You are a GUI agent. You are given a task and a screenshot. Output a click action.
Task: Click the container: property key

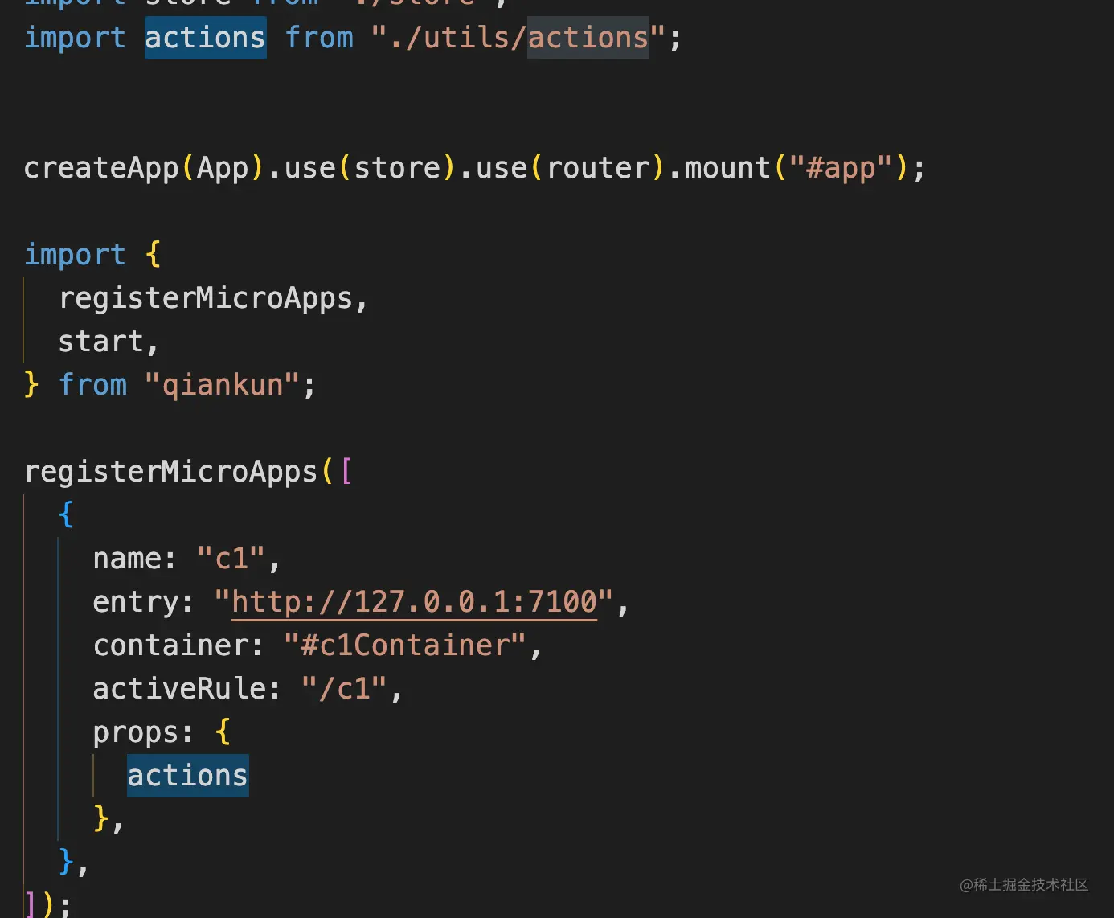(x=178, y=645)
